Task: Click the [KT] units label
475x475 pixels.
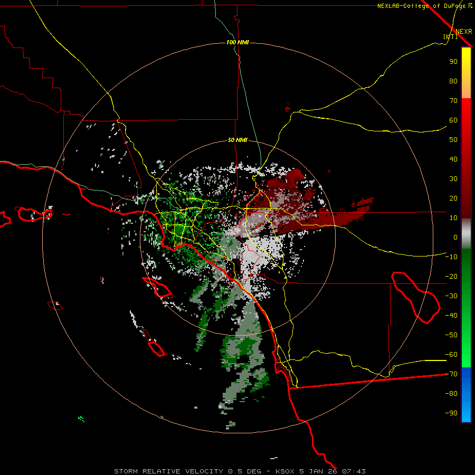Action: coord(451,36)
